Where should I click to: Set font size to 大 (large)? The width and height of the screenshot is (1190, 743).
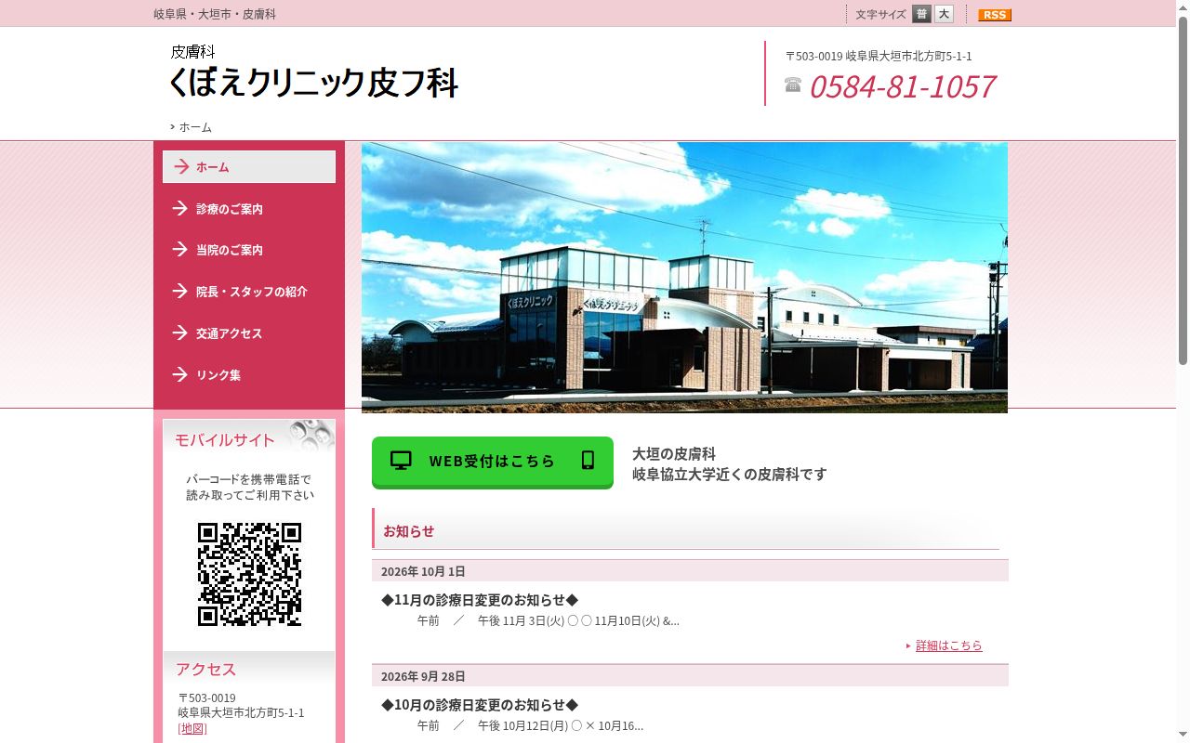pos(944,14)
